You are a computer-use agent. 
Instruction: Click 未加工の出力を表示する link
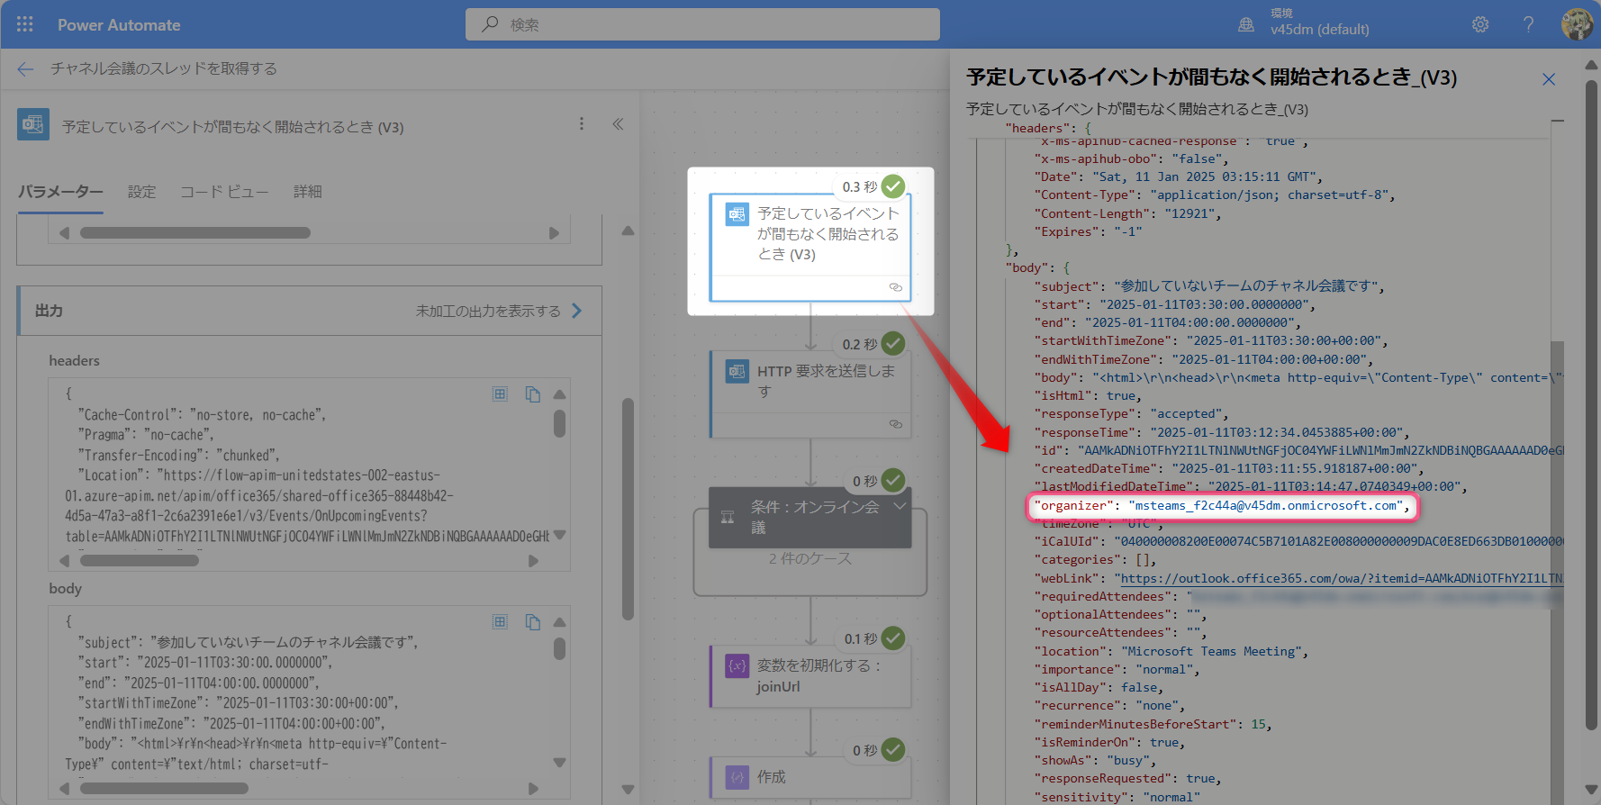(x=499, y=311)
